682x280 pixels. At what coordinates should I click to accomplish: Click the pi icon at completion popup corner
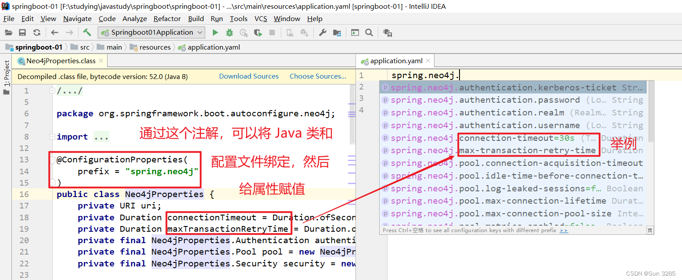pyautogui.click(x=650, y=230)
